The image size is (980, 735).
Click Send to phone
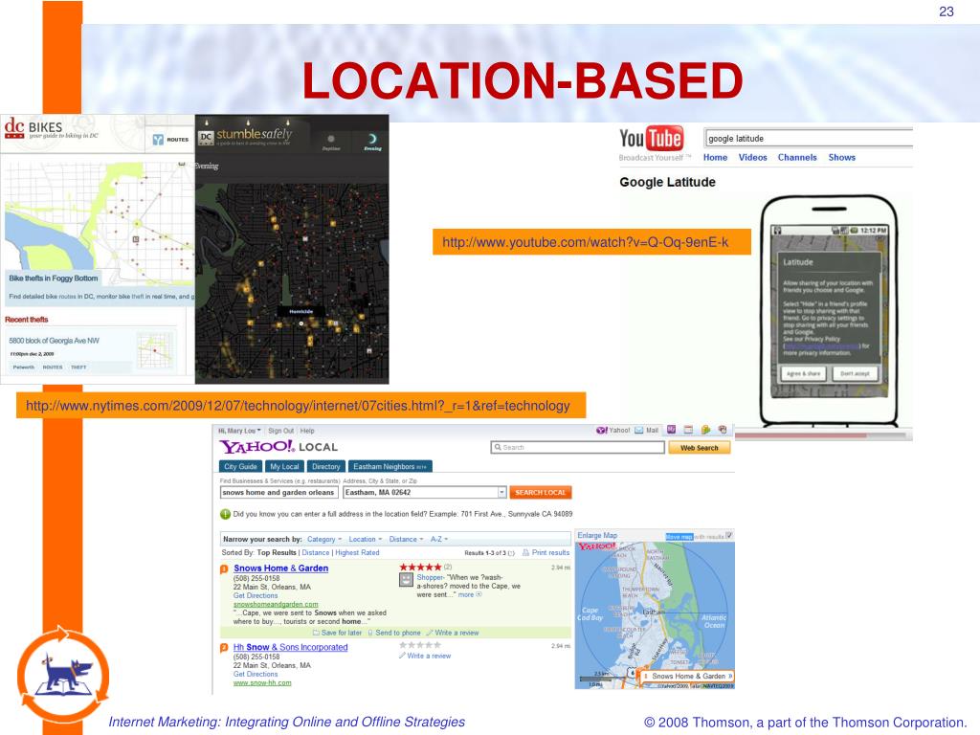pos(393,633)
